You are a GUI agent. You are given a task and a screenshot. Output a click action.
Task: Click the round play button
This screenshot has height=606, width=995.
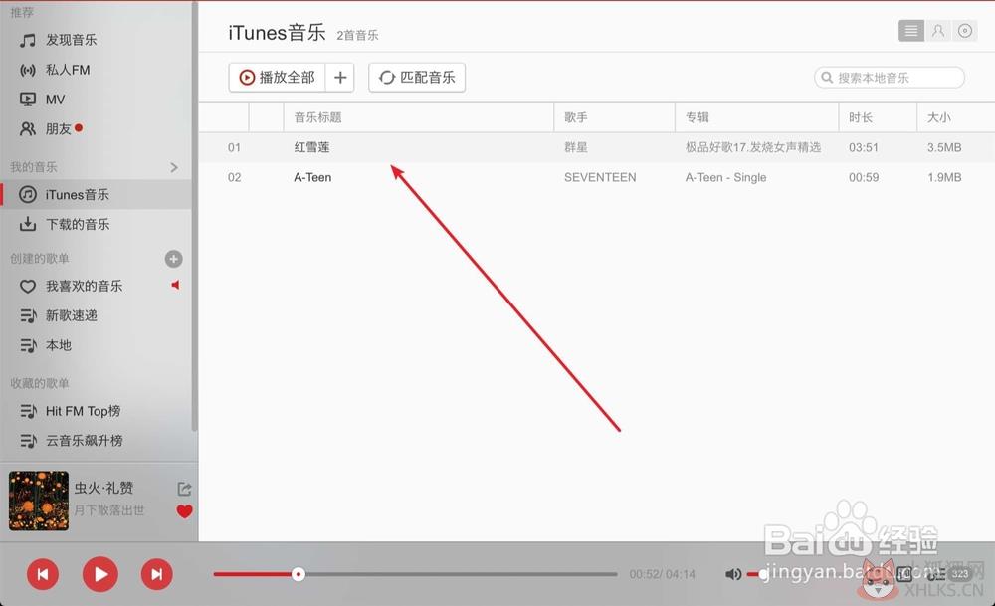coord(100,574)
